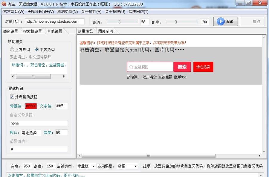The height and width of the screenshot is (177, 269).
Task: Switch to the 其他设置 tab
Action: click(55, 31)
